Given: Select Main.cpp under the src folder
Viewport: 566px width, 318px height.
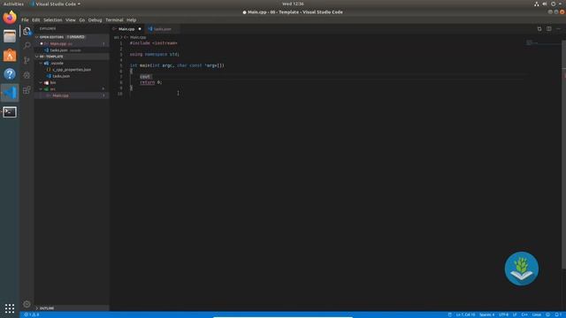Looking at the screenshot, I should (x=72, y=95).
